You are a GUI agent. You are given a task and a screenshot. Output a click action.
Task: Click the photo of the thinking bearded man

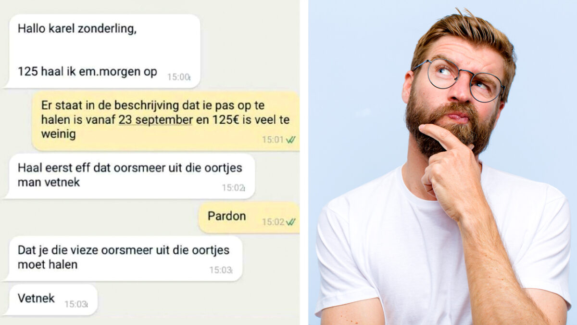pyautogui.click(x=443, y=162)
